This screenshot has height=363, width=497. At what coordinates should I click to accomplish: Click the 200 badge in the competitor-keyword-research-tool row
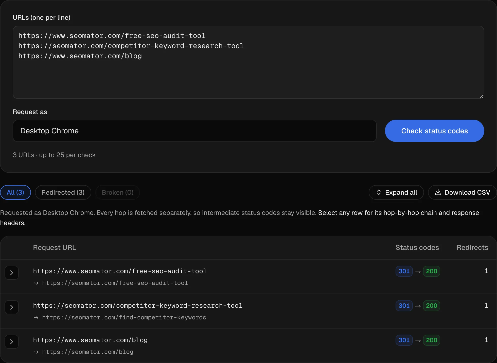pyautogui.click(x=432, y=306)
